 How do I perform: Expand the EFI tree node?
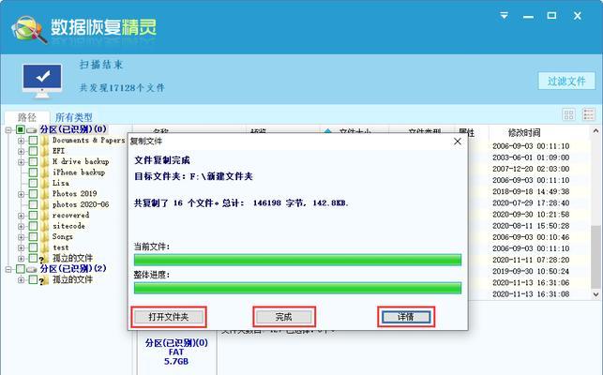pyautogui.click(x=22, y=152)
